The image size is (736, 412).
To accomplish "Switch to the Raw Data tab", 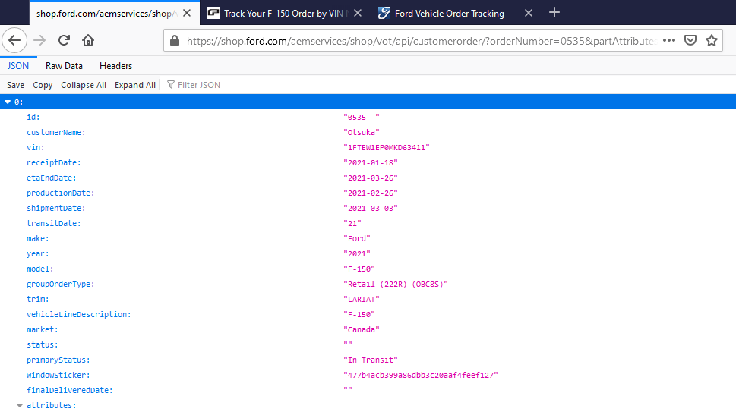I will click(64, 66).
